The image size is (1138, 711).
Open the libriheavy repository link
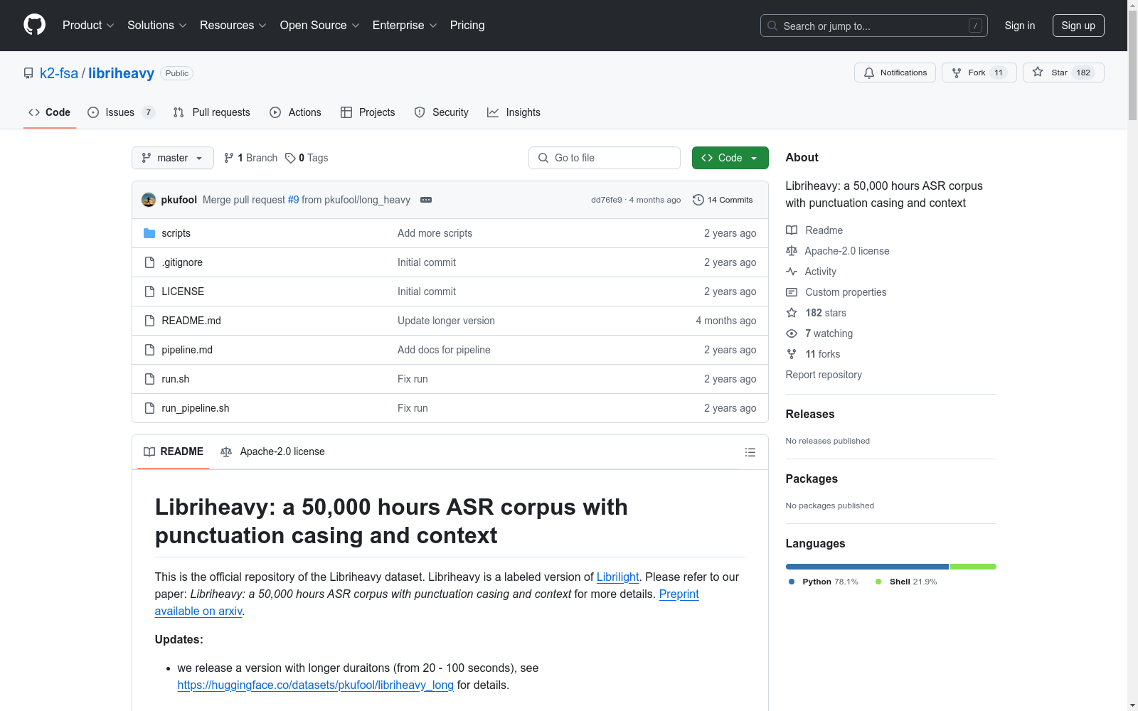[121, 73]
